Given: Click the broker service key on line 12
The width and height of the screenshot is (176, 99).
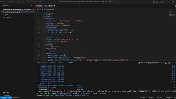Looking at the screenshot, I should [x=48, y=37].
